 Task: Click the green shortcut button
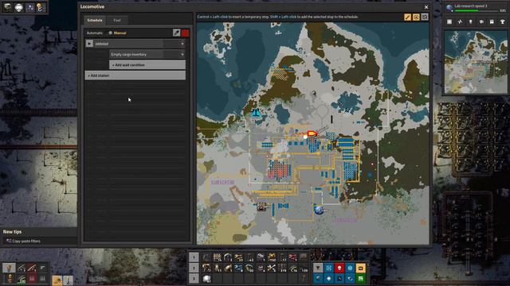click(x=361, y=279)
